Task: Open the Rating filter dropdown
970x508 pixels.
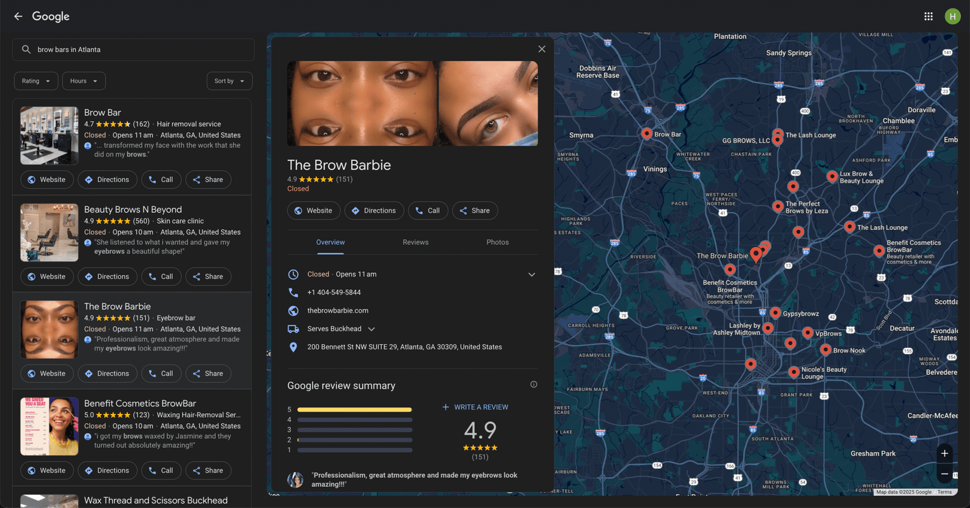Action: point(36,81)
